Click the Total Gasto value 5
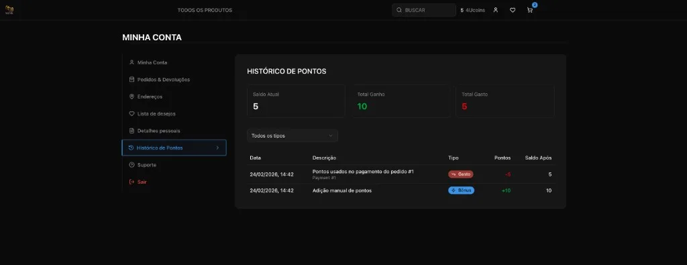This screenshot has height=265, width=687. (464, 107)
